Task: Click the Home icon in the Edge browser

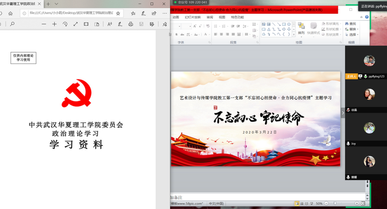Action: (10, 13)
